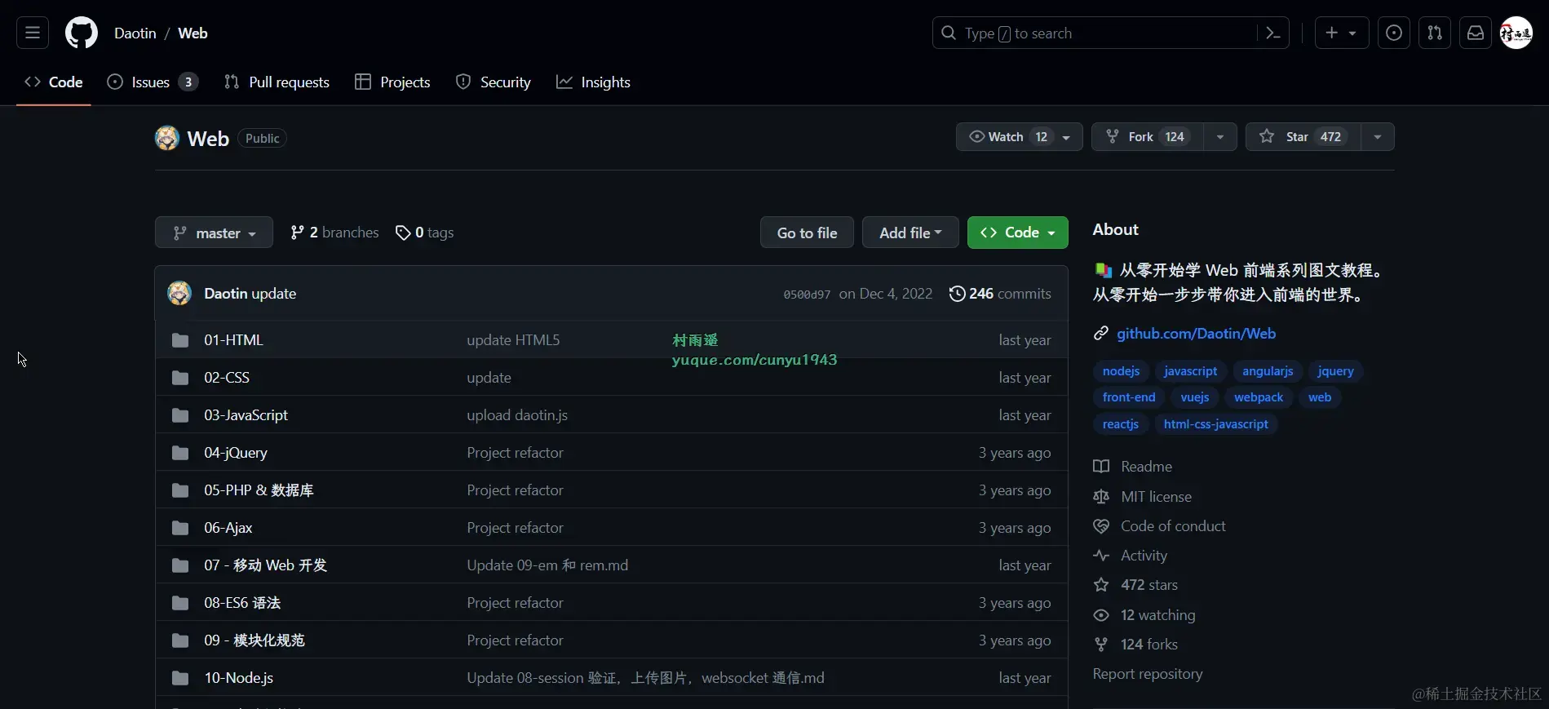The image size is (1549, 709).
Task: Open the command palette icon
Action: coord(1272,33)
